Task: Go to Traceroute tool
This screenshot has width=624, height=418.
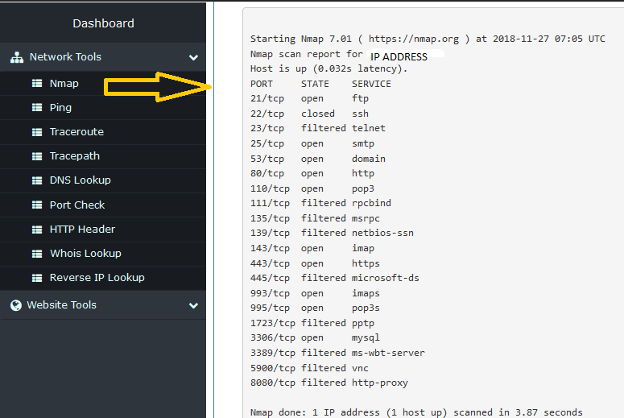Action: pyautogui.click(x=76, y=131)
